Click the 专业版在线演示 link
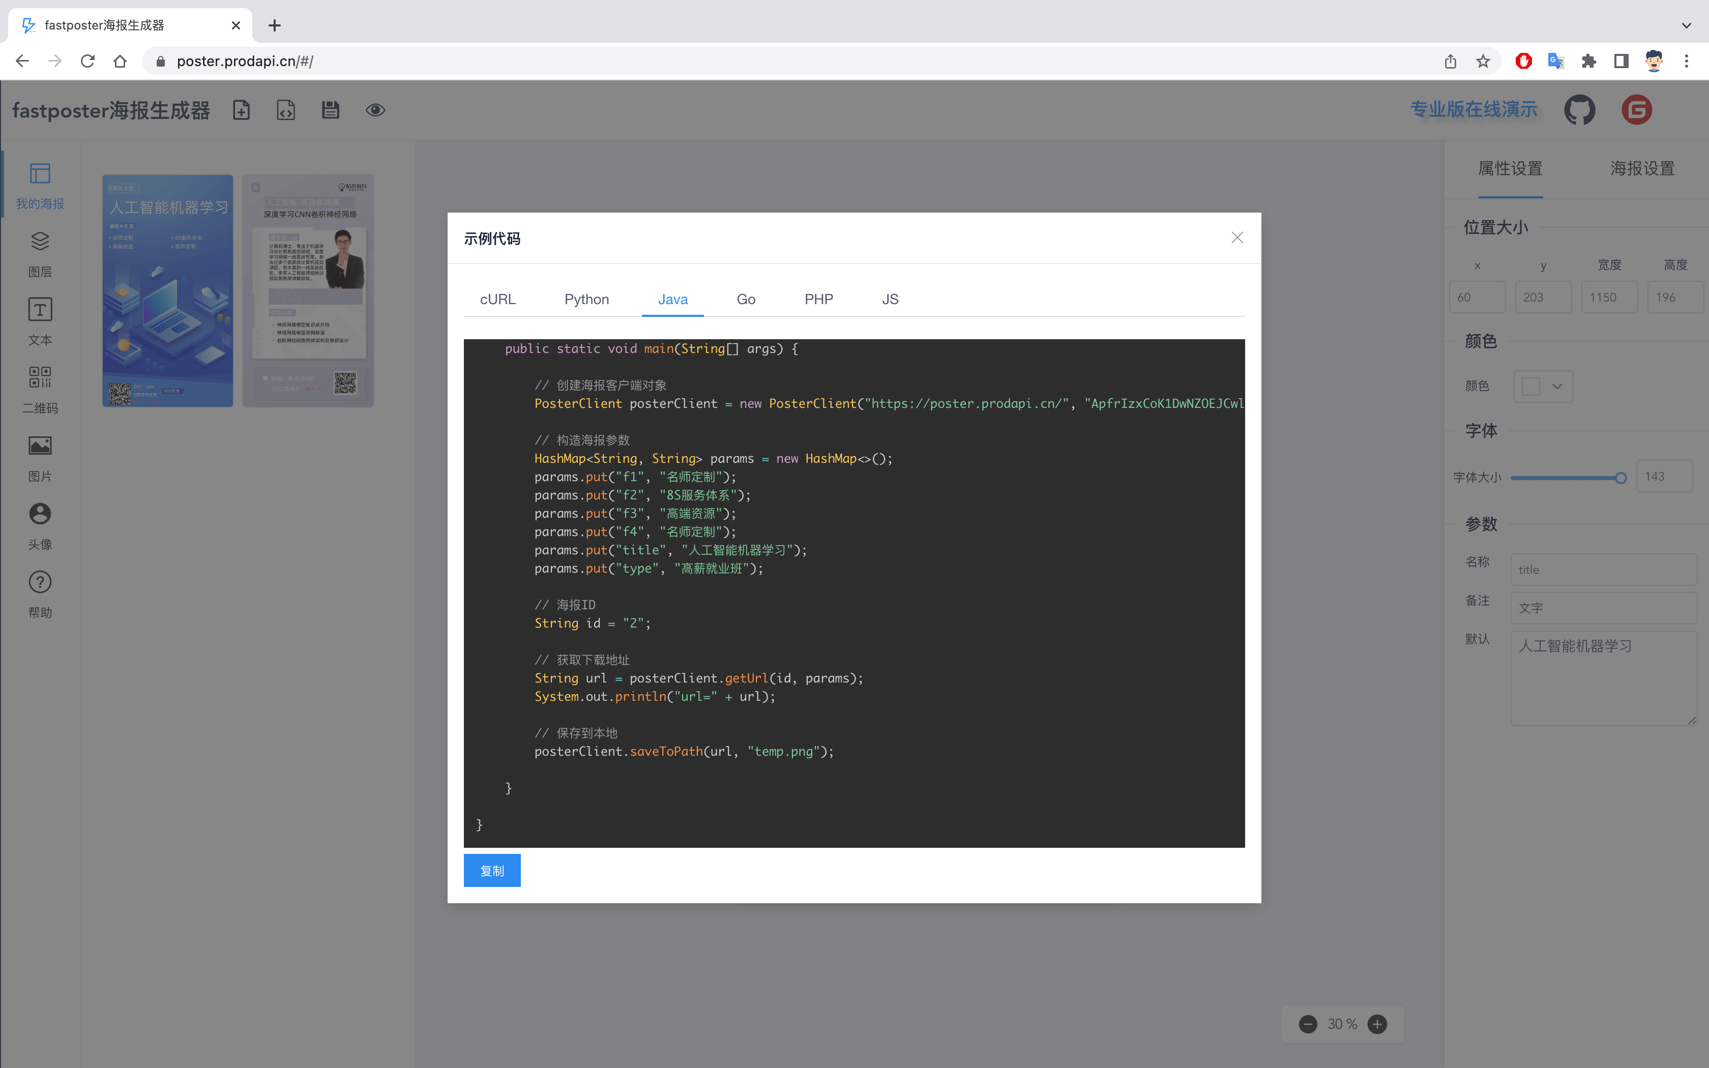 [x=1473, y=109]
